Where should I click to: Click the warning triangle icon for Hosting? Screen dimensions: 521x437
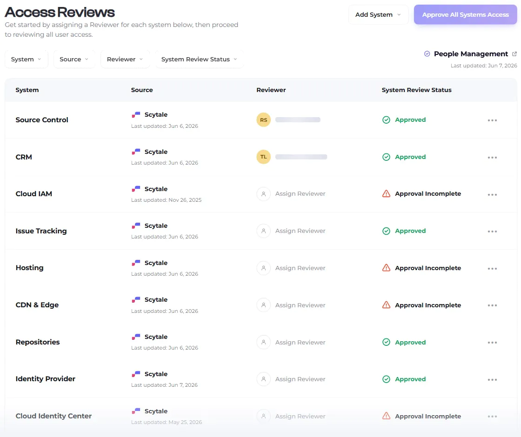tap(386, 268)
